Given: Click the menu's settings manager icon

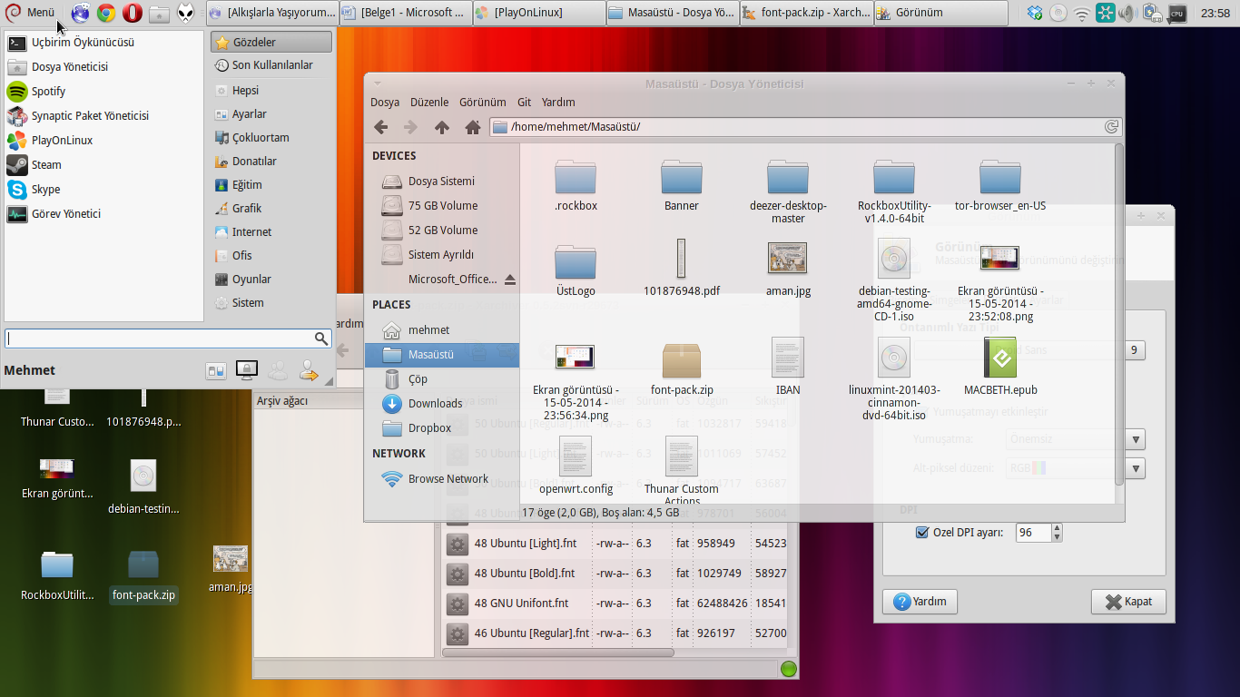Looking at the screenshot, I should 216,370.
